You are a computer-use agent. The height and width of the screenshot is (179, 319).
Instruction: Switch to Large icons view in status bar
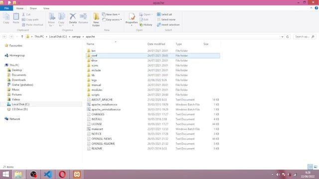pos(316,167)
